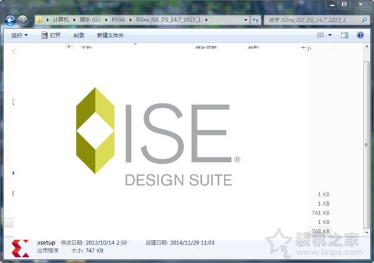Viewport: 374px width, 263px height.
Task: Click the navigation pane scroll up arrow
Action: point(69,47)
